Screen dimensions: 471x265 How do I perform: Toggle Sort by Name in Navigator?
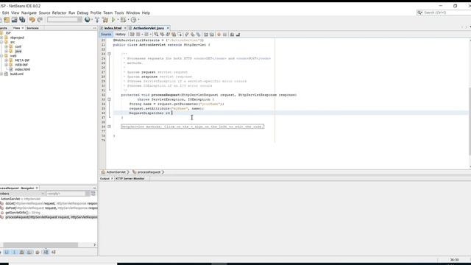coord(46,252)
